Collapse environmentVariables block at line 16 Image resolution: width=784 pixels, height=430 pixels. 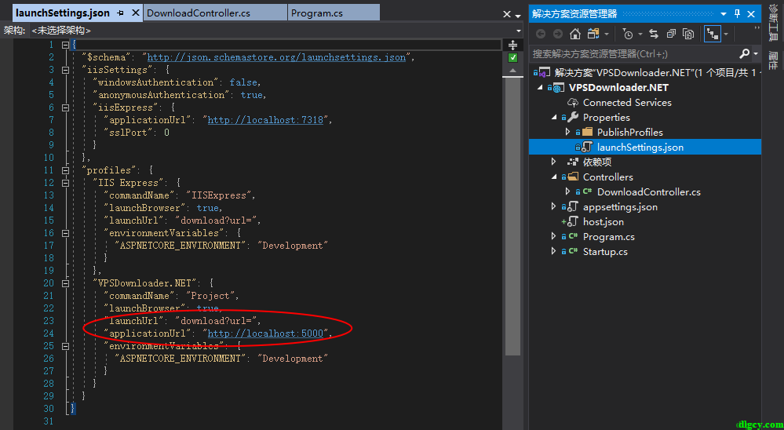[65, 233]
